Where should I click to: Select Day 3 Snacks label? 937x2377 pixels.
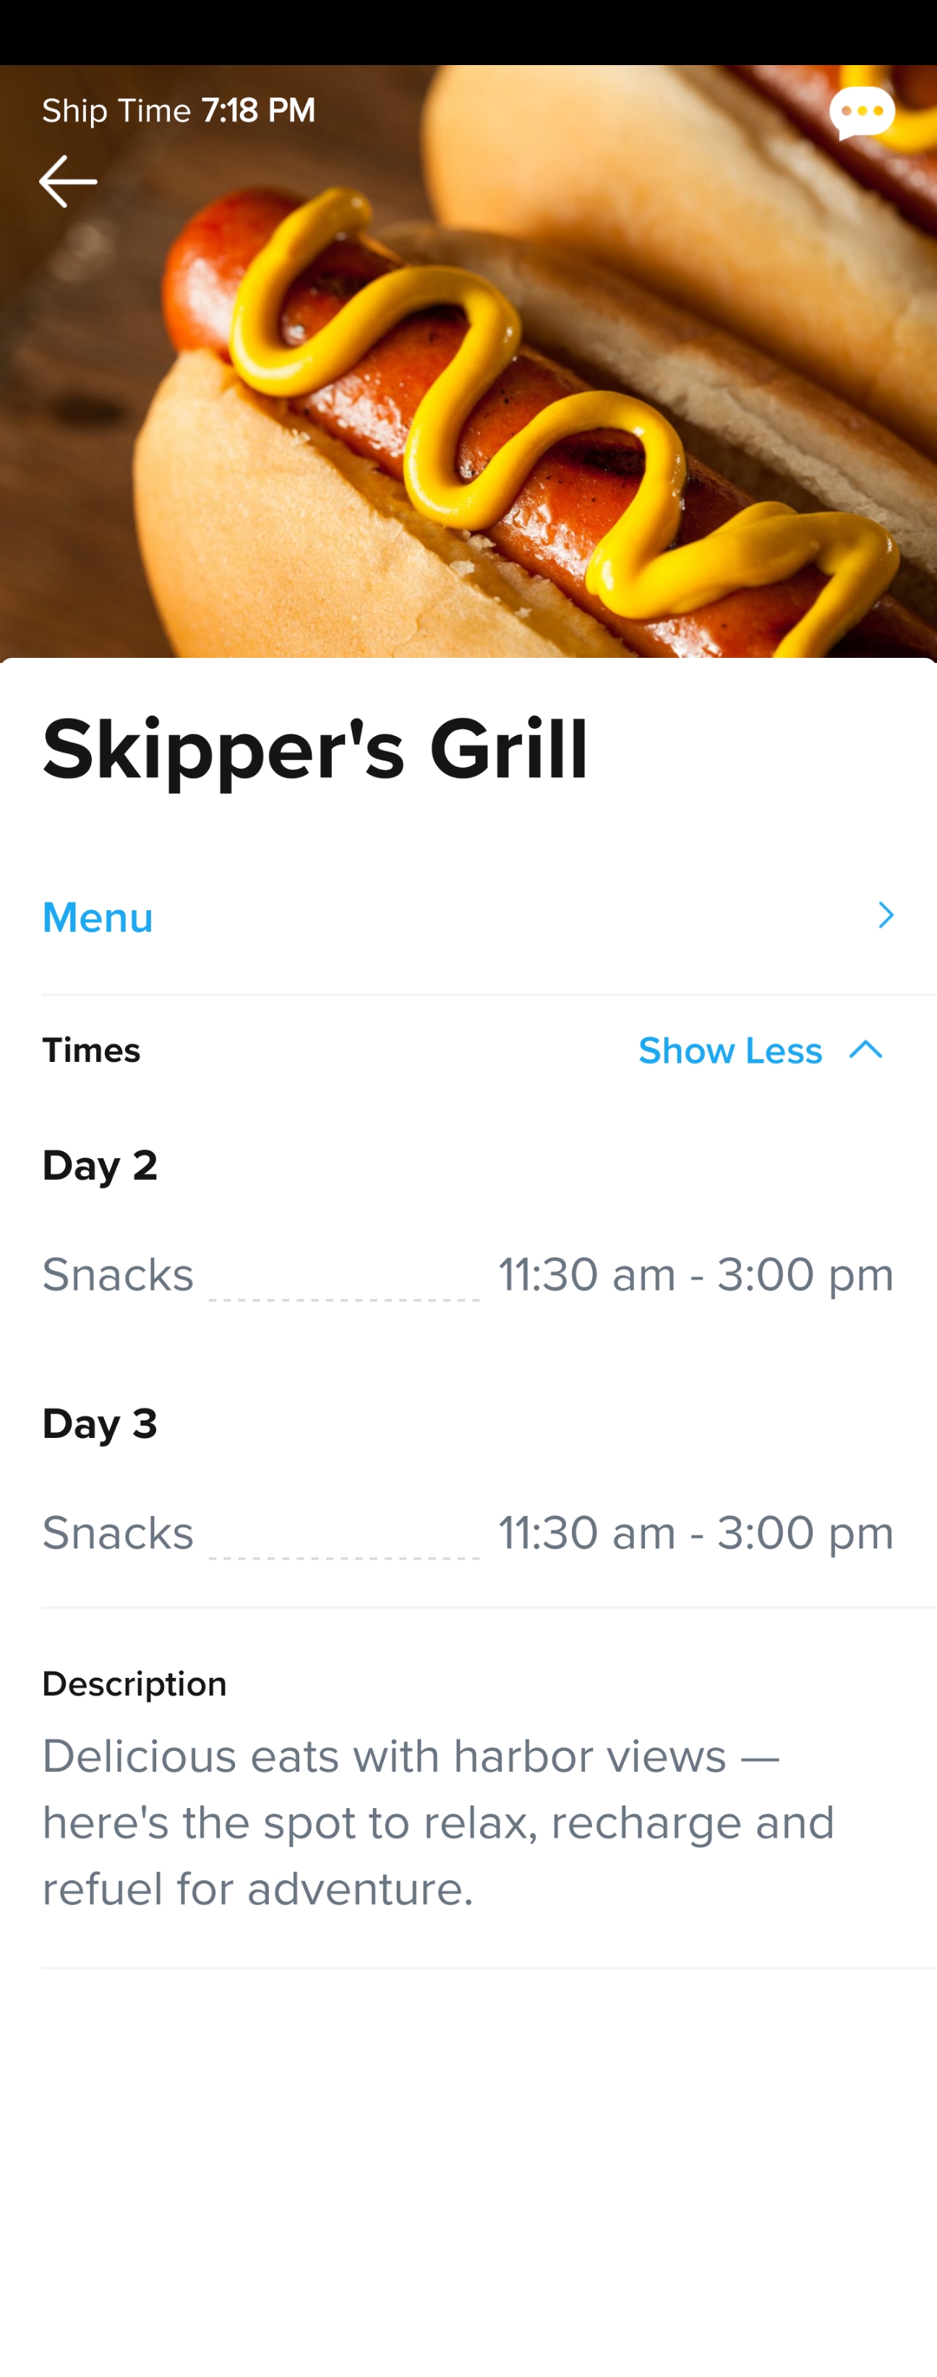click(x=118, y=1533)
